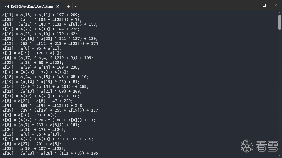The width and height of the screenshot is (282, 158).
Task: Select the D:\360MoveData\Users\shang tab title
Action: click(32, 6)
